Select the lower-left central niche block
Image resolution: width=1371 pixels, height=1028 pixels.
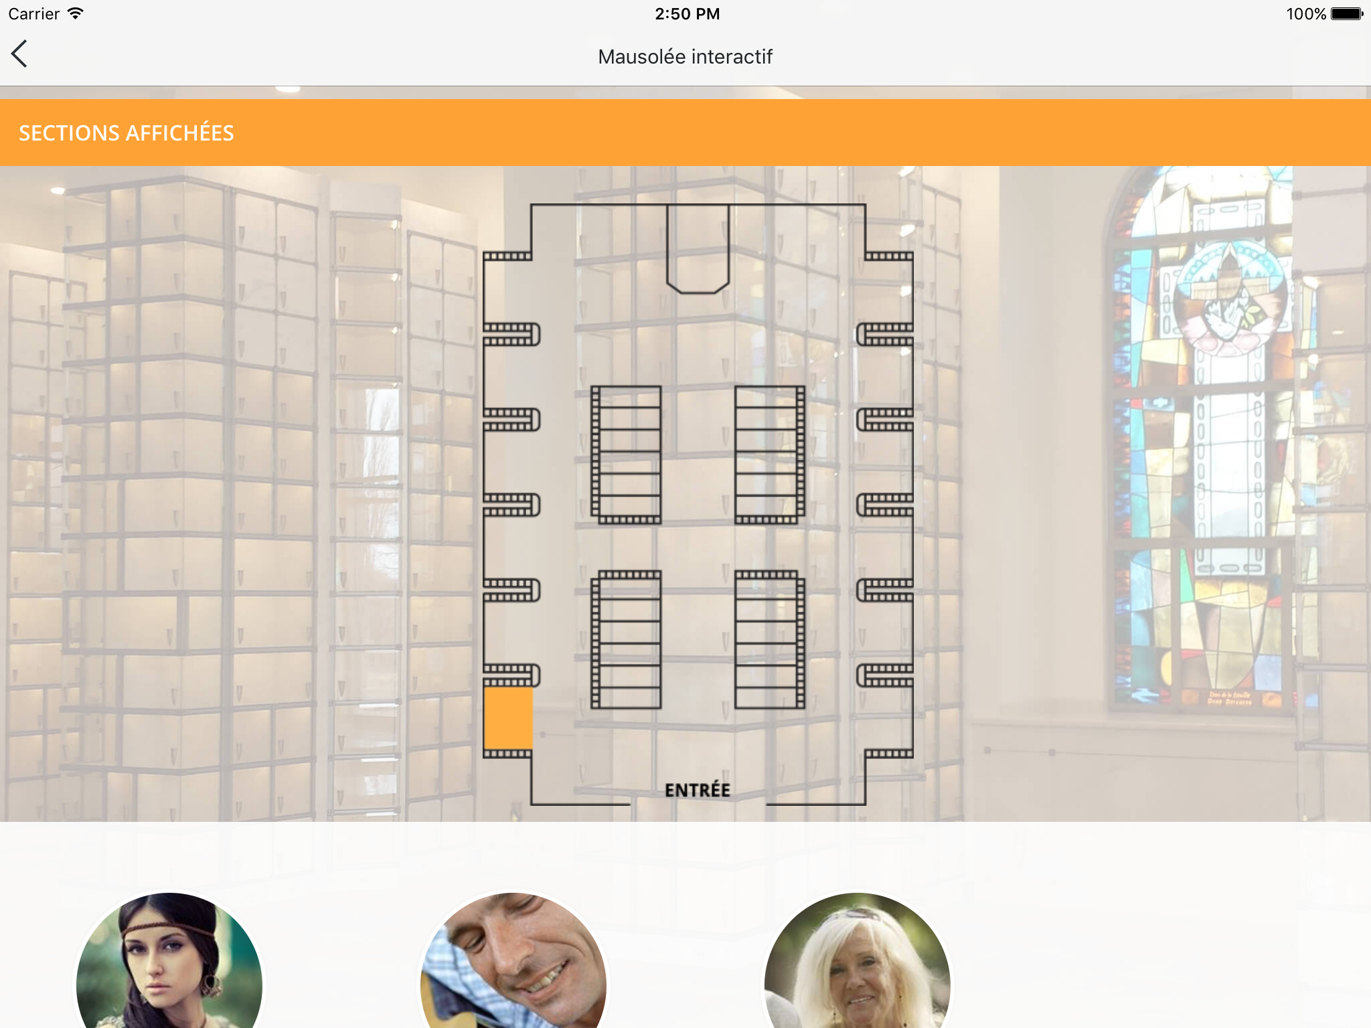(627, 640)
